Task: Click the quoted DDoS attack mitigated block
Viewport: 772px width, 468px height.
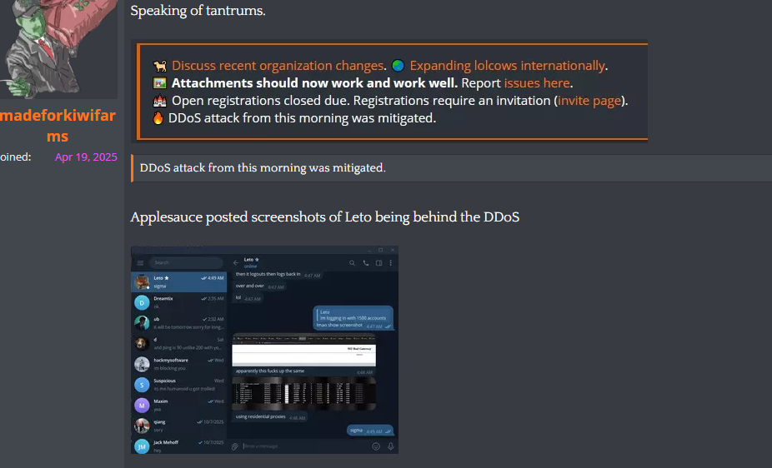Action: 452,168
